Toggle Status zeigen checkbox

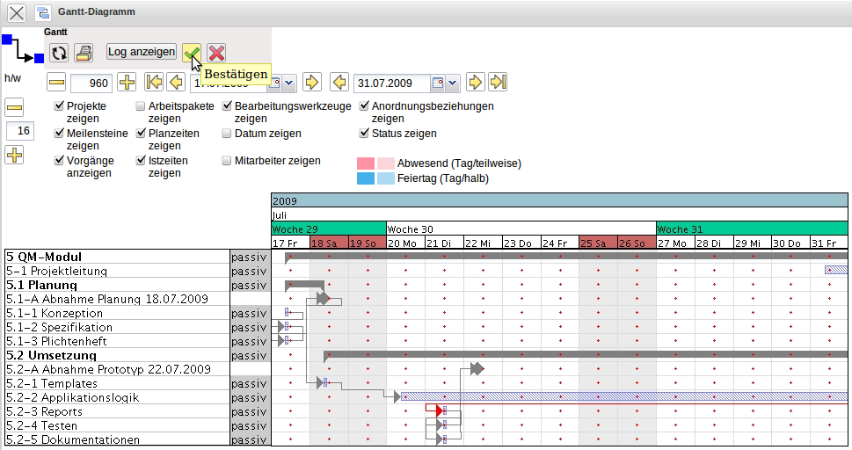click(x=364, y=134)
